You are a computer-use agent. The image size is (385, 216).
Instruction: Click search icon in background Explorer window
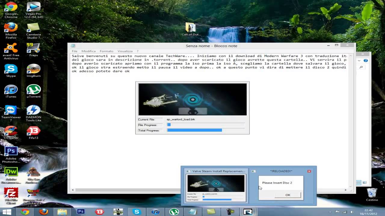pyautogui.click(x=361, y=67)
